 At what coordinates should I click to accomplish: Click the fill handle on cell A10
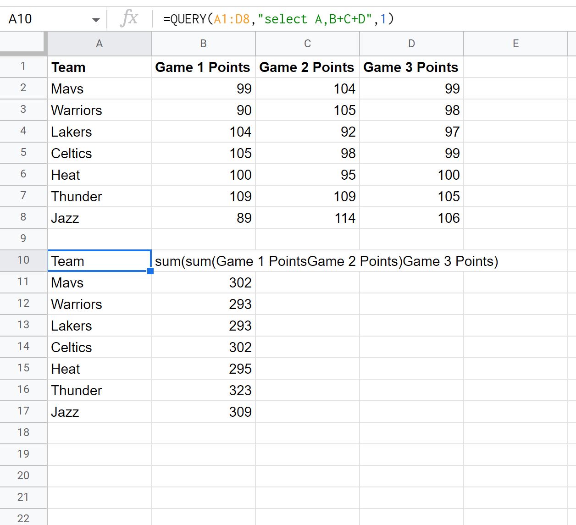click(150, 271)
